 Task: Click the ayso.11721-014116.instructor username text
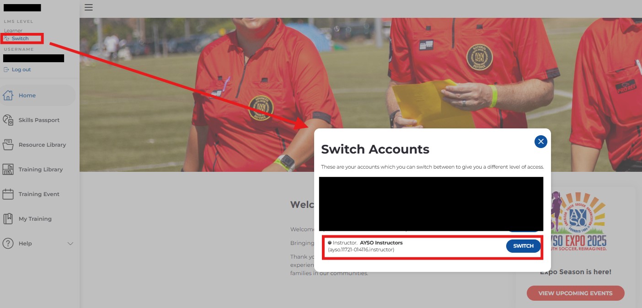[x=361, y=250]
